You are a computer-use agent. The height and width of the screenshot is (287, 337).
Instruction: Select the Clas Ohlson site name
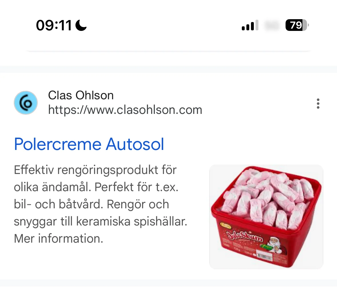tap(81, 95)
